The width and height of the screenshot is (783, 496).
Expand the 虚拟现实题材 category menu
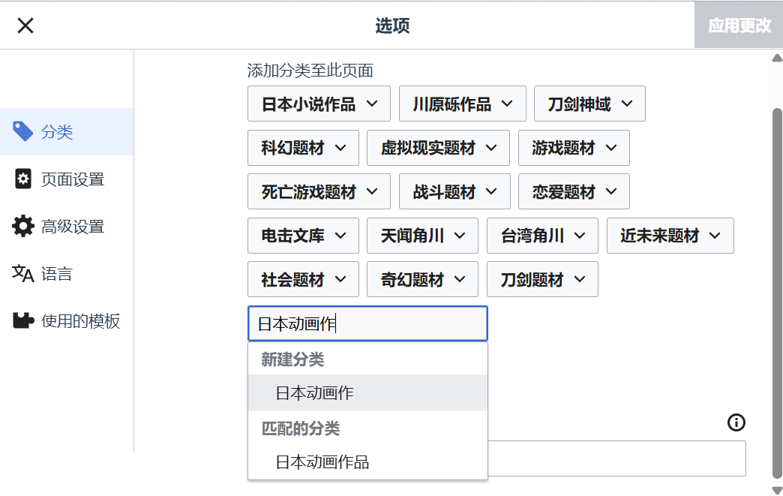[x=491, y=148]
